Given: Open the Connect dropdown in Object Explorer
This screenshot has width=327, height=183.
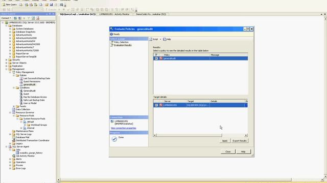Looking at the screenshot, I should 6,18.
